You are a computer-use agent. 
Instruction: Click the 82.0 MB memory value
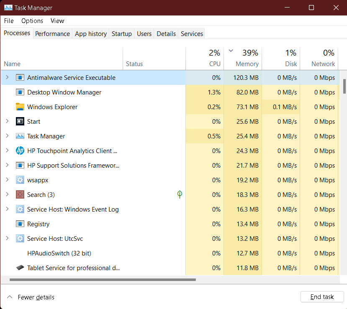point(247,92)
